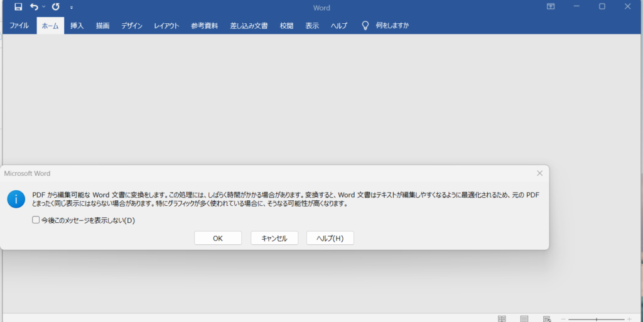Click the Ribbon Display Options icon
This screenshot has width=643, height=322.
pos(551,6)
